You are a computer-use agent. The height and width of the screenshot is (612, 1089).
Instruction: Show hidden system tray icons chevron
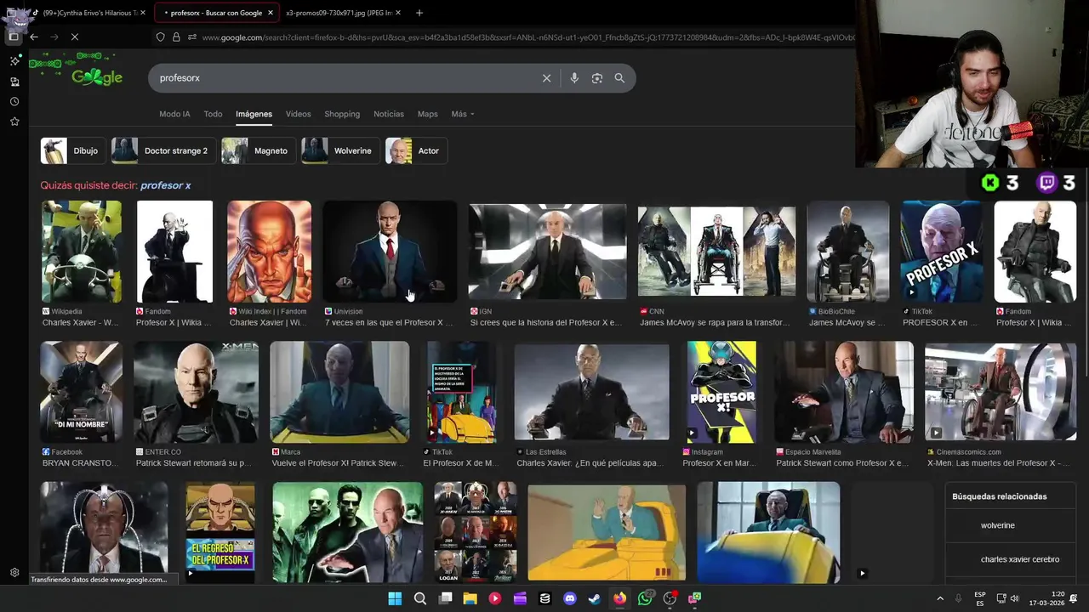pos(940,598)
